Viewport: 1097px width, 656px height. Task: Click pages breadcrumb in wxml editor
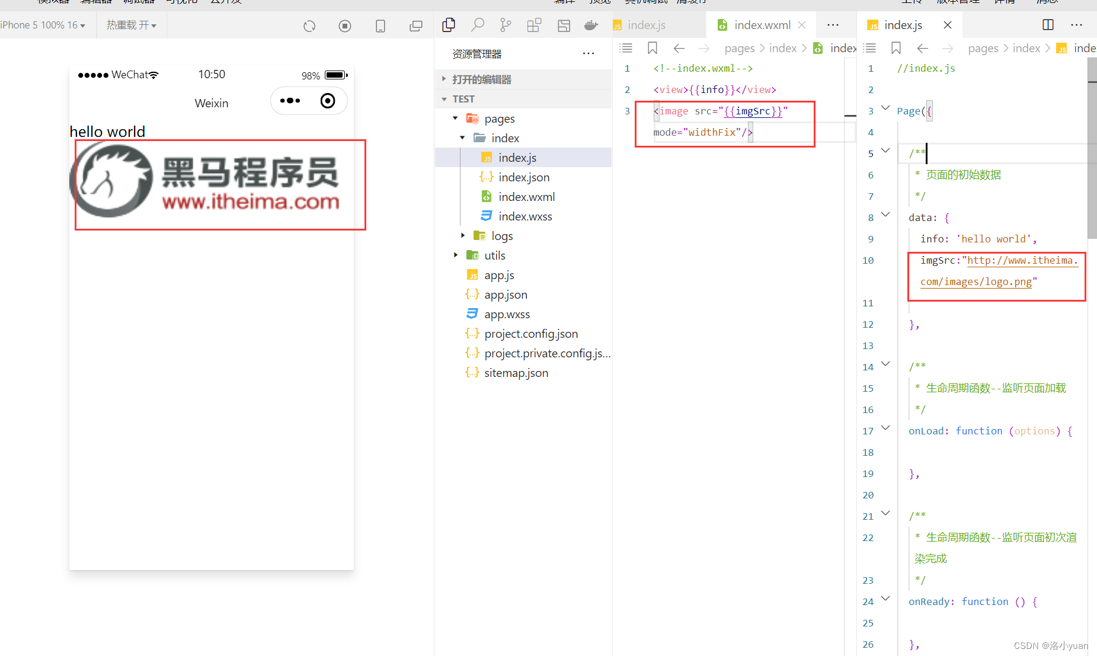click(740, 48)
